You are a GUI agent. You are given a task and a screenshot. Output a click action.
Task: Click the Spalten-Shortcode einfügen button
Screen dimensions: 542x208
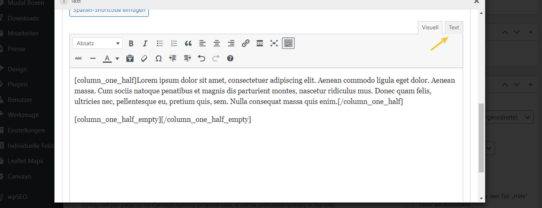point(109,11)
